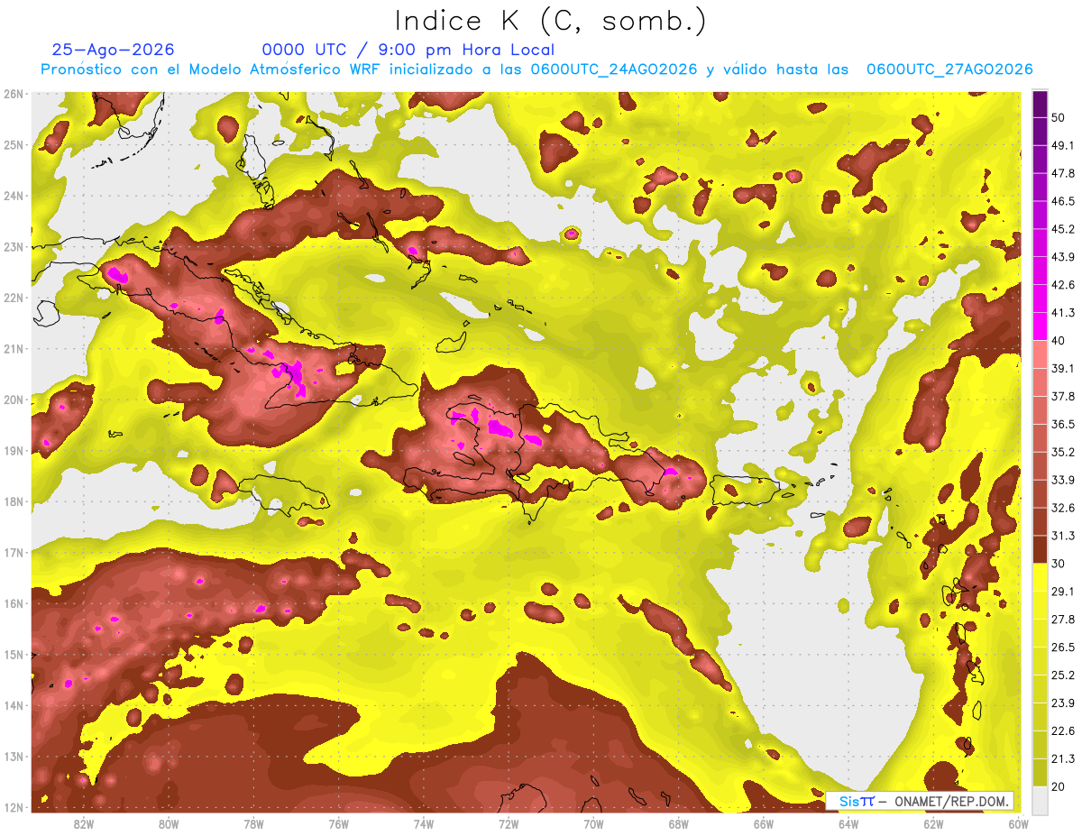Click the 'SisTT - ONAMET/REP.DOM.' credit label

tap(920, 801)
